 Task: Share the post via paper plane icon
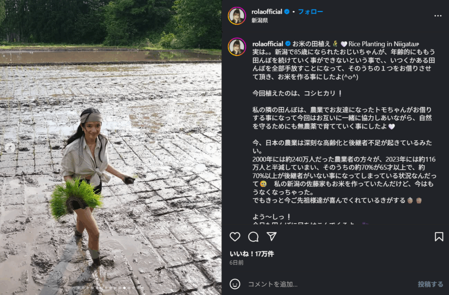(x=271, y=236)
